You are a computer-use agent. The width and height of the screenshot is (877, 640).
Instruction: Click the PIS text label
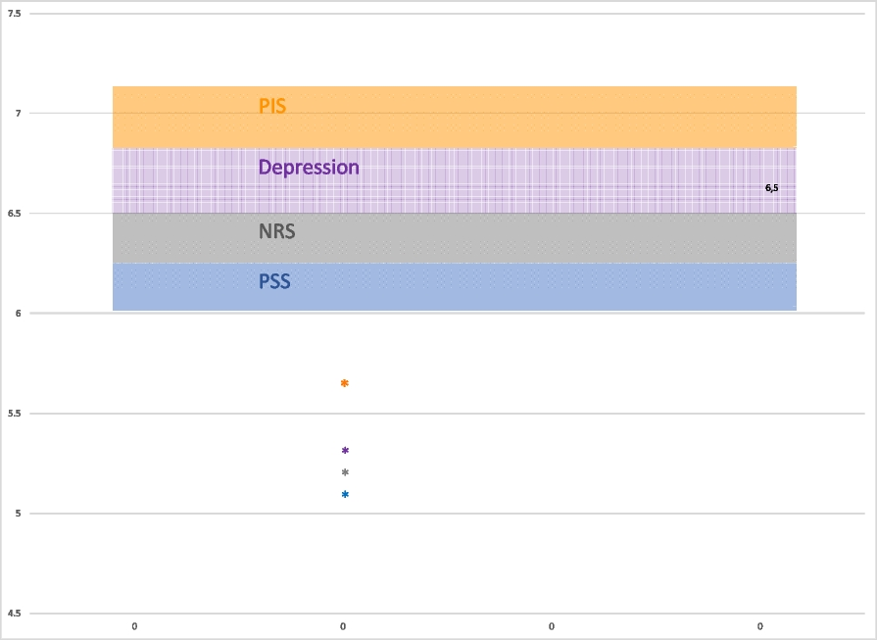[x=272, y=106]
